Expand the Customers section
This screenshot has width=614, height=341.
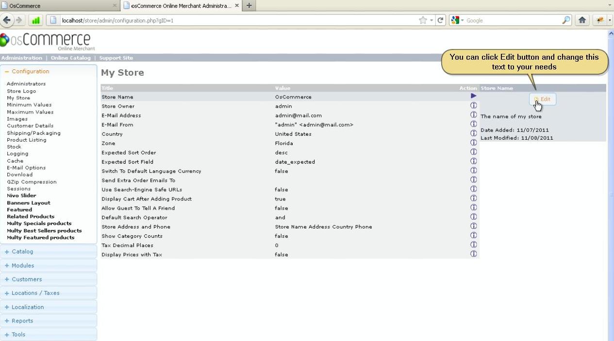click(x=27, y=279)
